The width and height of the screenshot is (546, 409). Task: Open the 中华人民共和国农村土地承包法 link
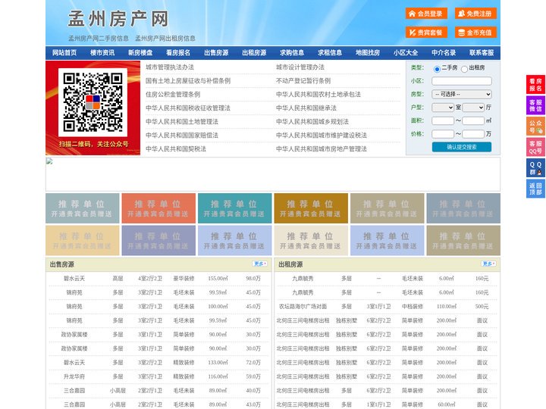pos(318,94)
